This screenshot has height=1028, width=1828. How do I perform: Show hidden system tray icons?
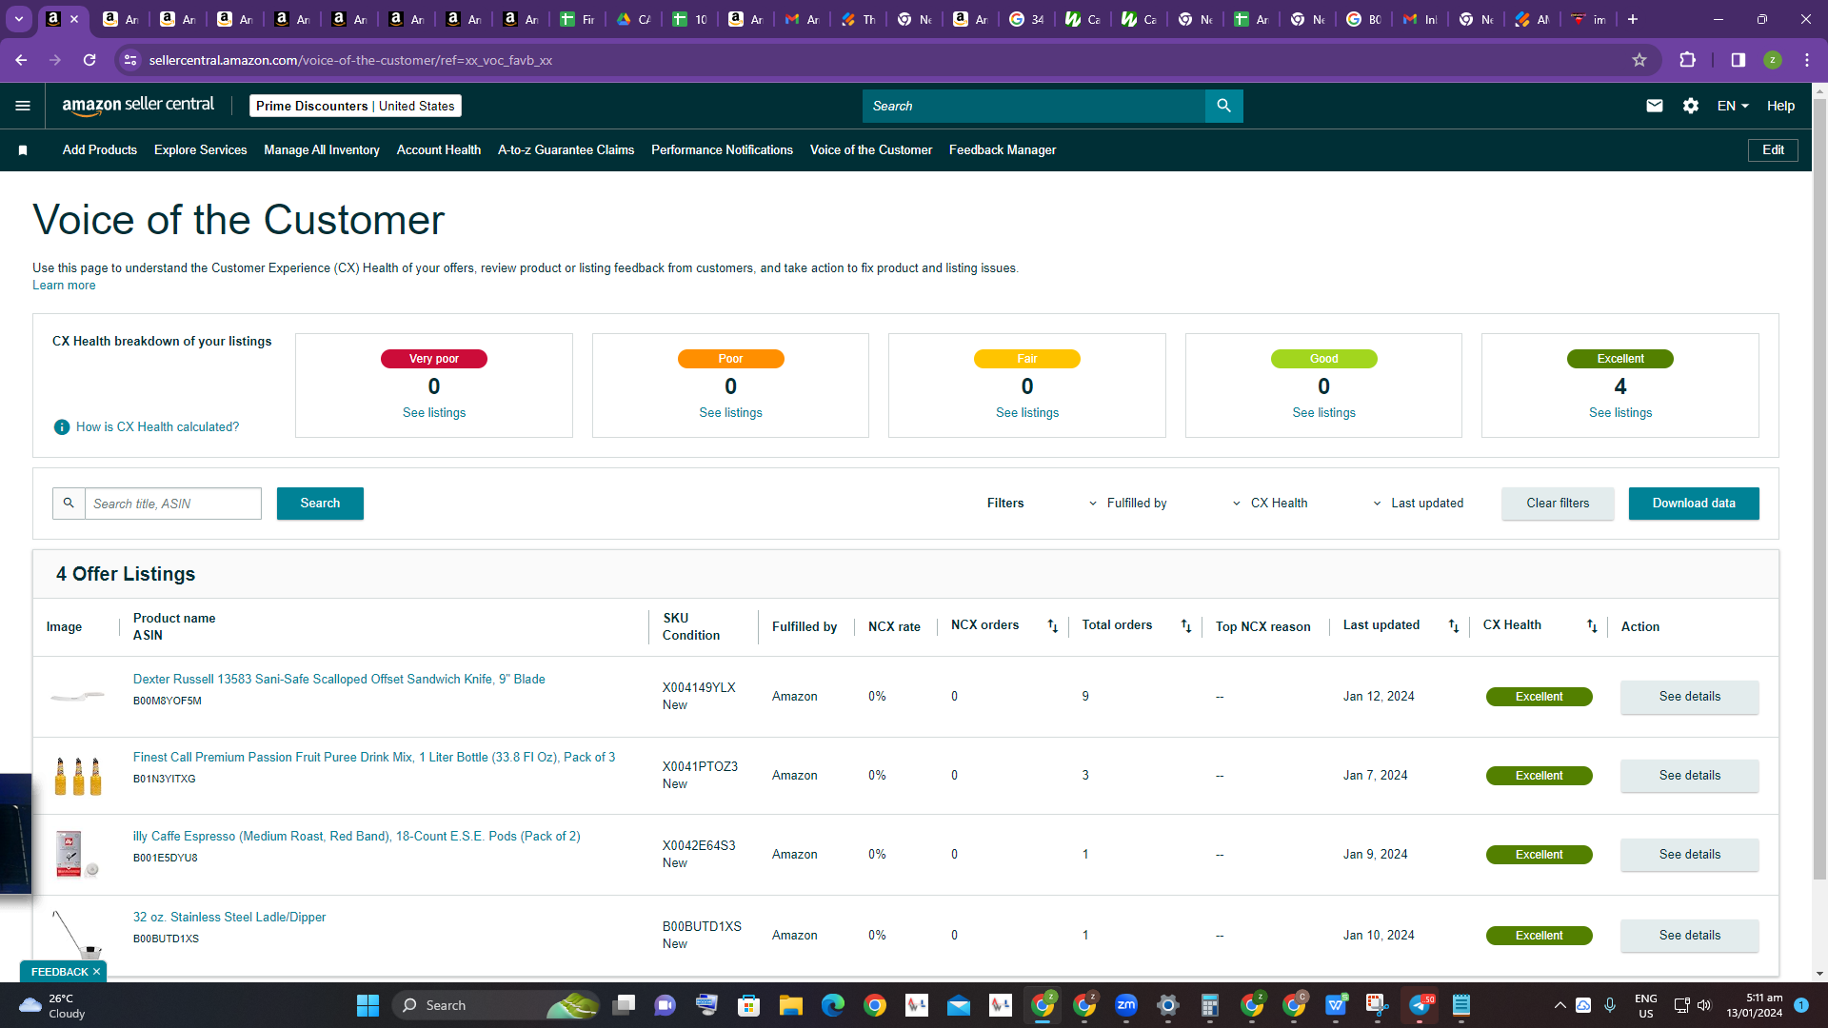point(1560,1005)
